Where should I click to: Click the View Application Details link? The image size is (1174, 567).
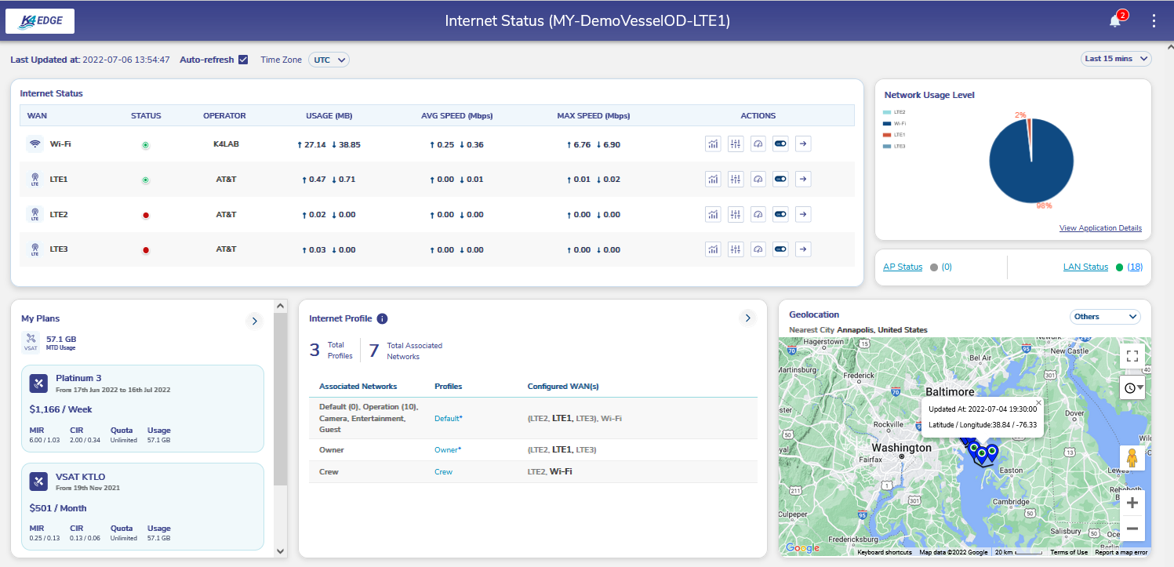point(1099,228)
